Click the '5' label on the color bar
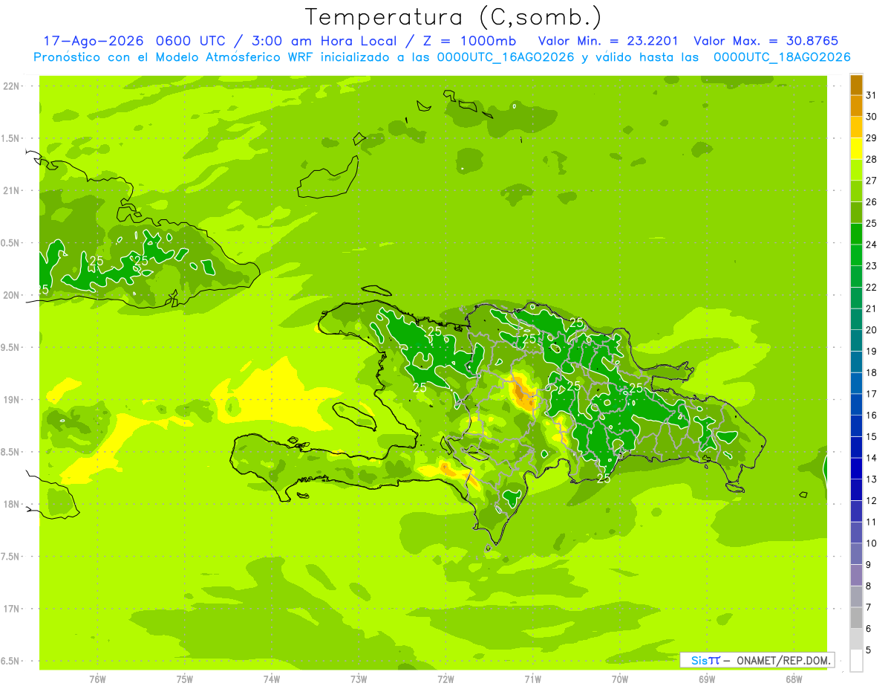This screenshot has height=689, width=891. [x=869, y=650]
